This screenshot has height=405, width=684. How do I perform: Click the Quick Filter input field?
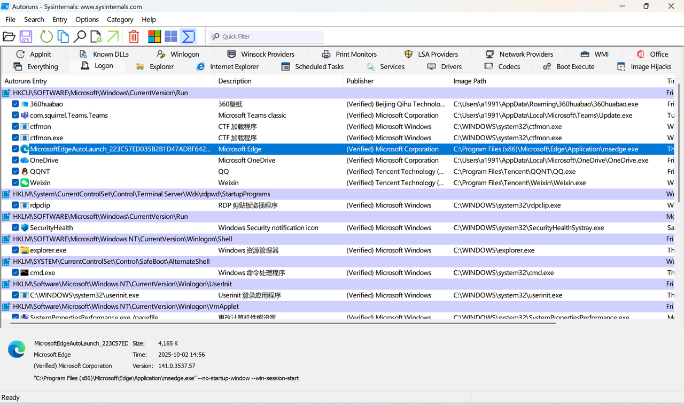pyautogui.click(x=266, y=36)
